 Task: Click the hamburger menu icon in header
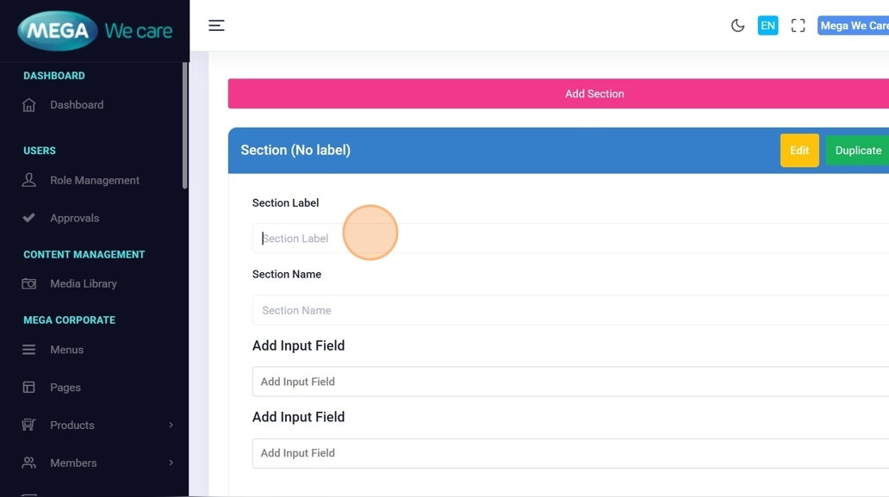(x=216, y=26)
